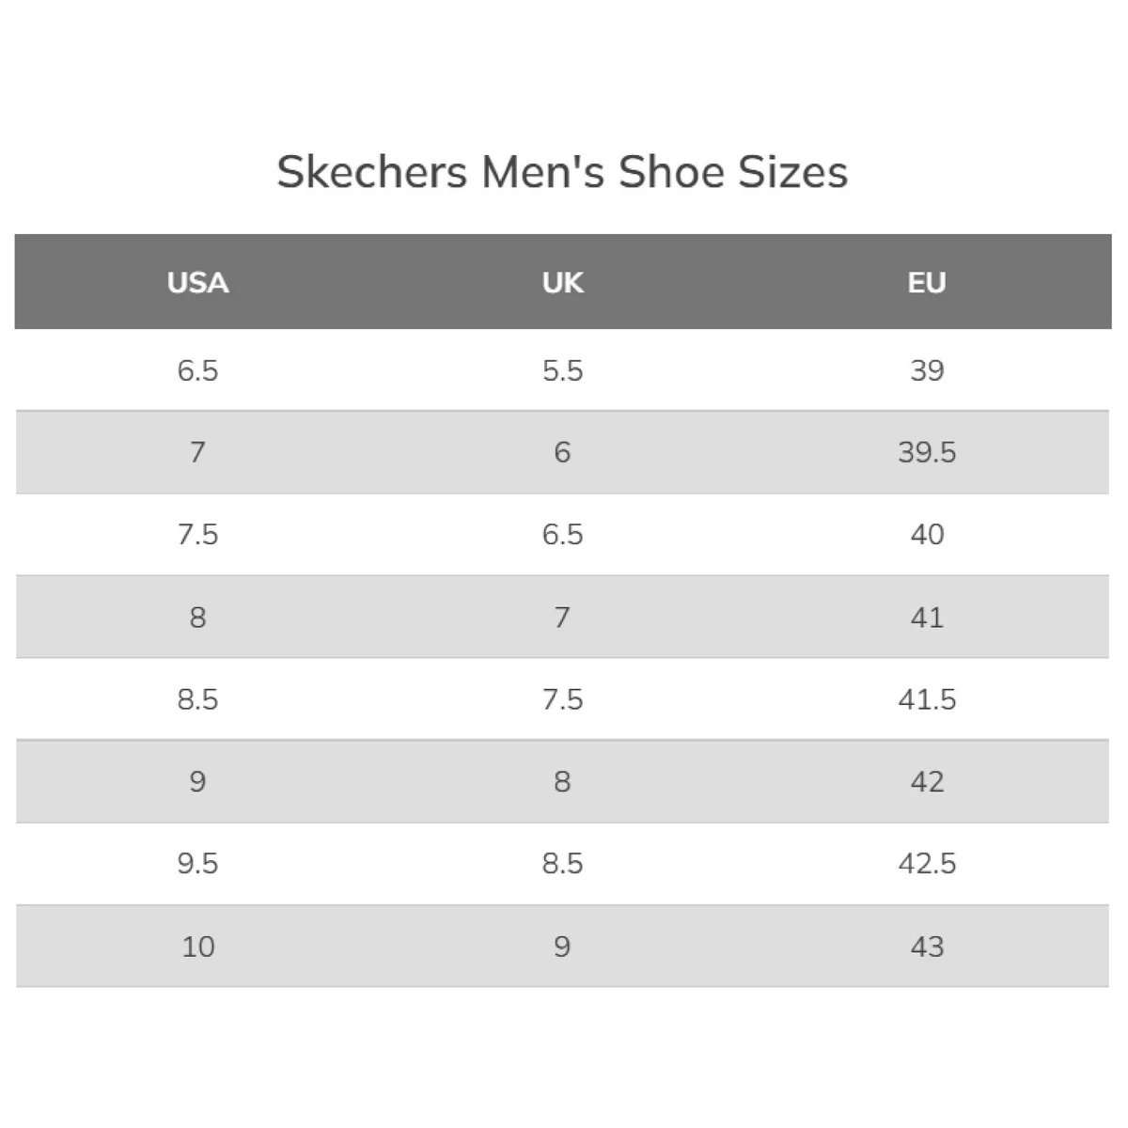This screenshot has height=1128, width=1128.
Task: Select USA size 7 cell
Action: (x=197, y=452)
